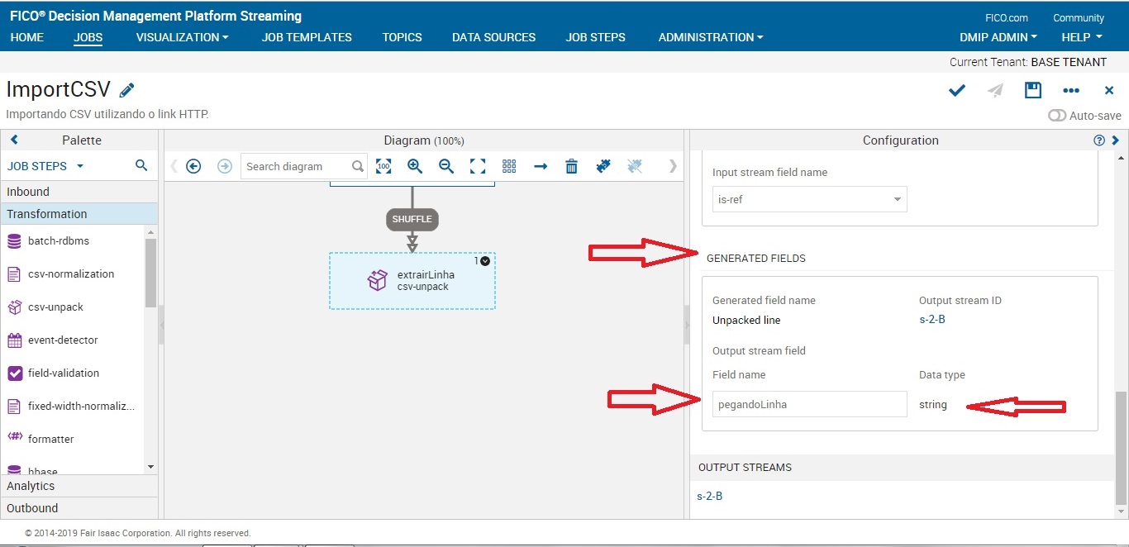Zoom out of the diagram
Screen dimensions: 1129x547
(x=445, y=166)
